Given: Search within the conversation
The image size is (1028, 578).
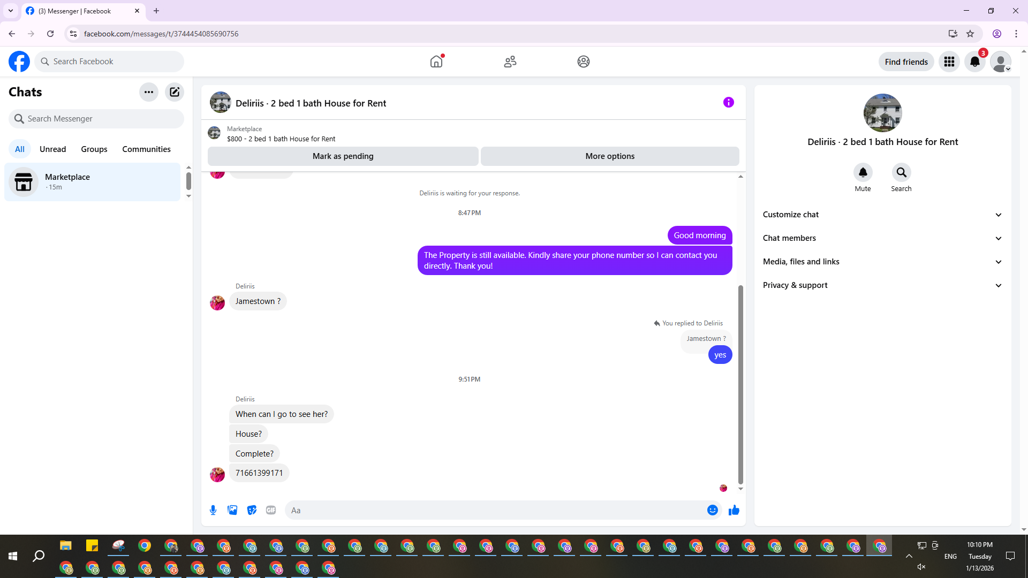Looking at the screenshot, I should pos(901,173).
